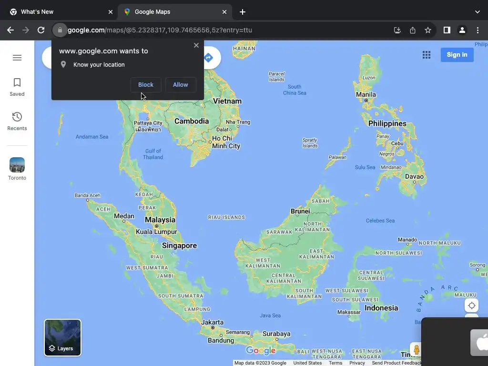Click the Makassar city label
Image resolution: width=488 pixels, height=366 pixels.
coord(349,312)
